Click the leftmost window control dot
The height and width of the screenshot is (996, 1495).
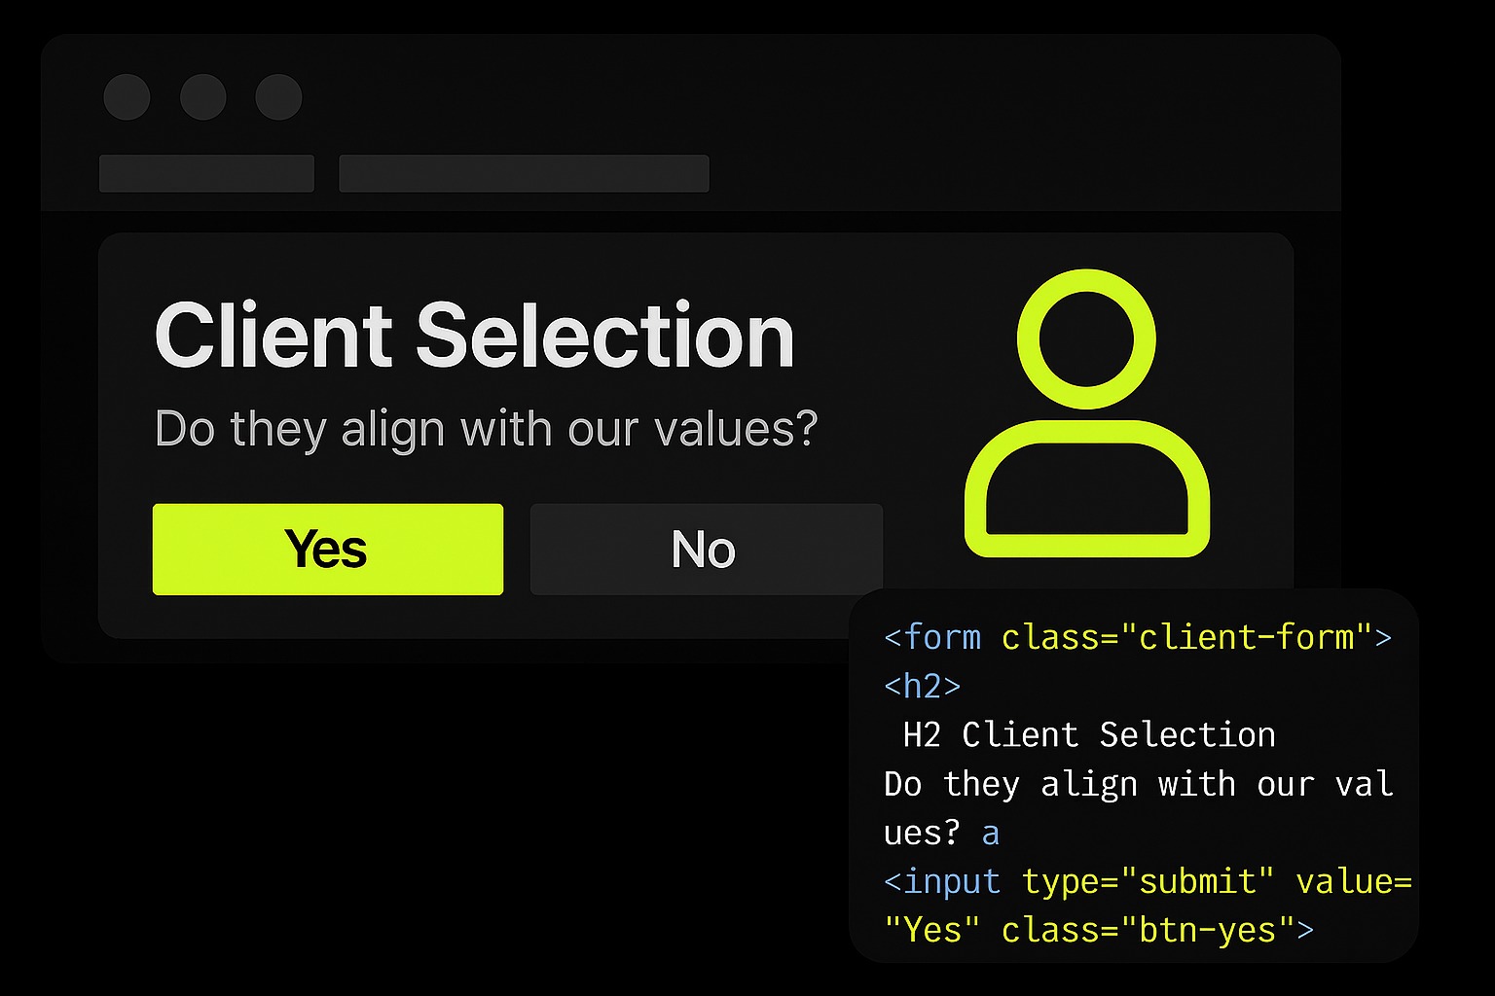pos(127,96)
